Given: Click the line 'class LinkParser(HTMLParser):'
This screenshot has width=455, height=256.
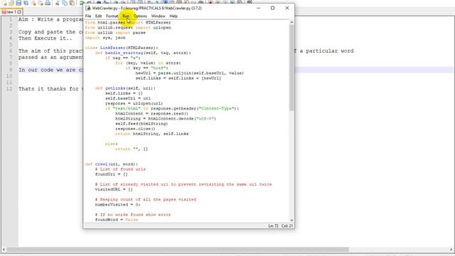Looking at the screenshot, I should point(122,48).
